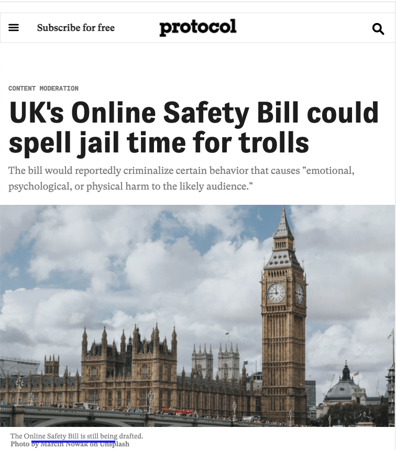Click the word 'Photo' in the credit line
396x450 pixels.
click(x=20, y=444)
